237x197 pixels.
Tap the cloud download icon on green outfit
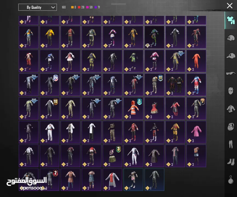click(147, 45)
